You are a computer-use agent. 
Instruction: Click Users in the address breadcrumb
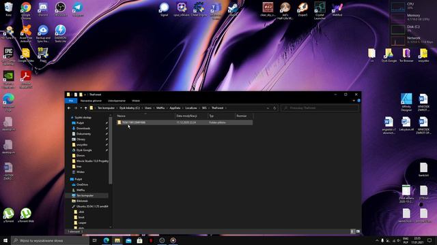pos(148,108)
